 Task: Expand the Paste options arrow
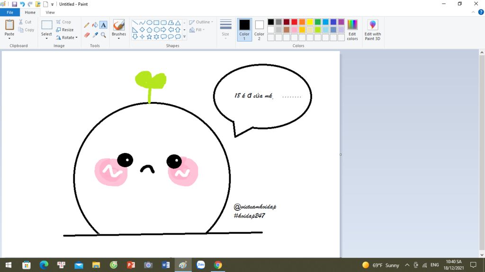[x=9, y=39]
